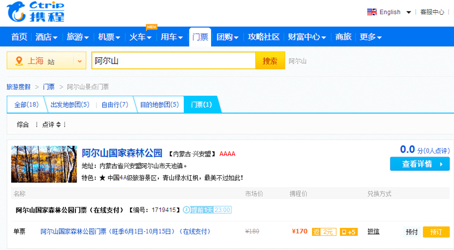Viewport: 454px width, 250px height.
Task: Open the 阿尔山国家森林公园 title link
Action: point(122,153)
